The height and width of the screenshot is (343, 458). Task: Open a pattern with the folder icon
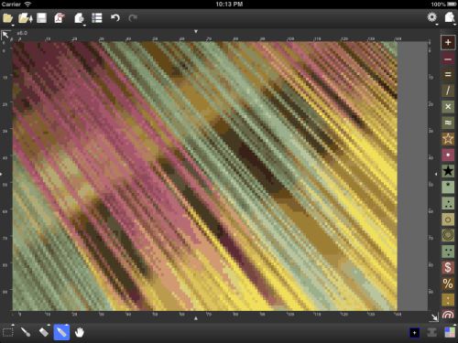(7, 18)
